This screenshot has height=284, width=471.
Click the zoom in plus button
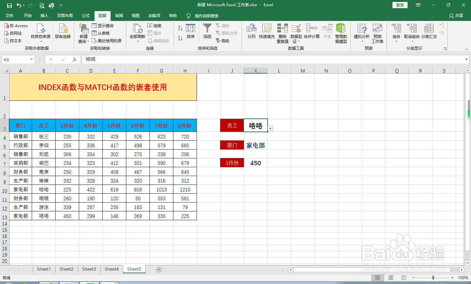point(452,278)
